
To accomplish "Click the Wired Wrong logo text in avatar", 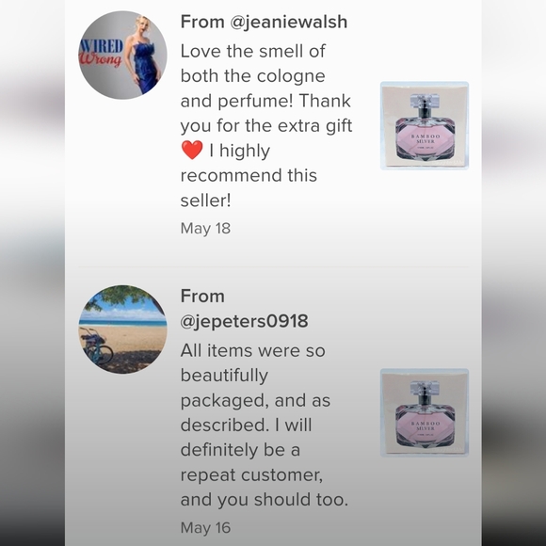I will point(102,52).
